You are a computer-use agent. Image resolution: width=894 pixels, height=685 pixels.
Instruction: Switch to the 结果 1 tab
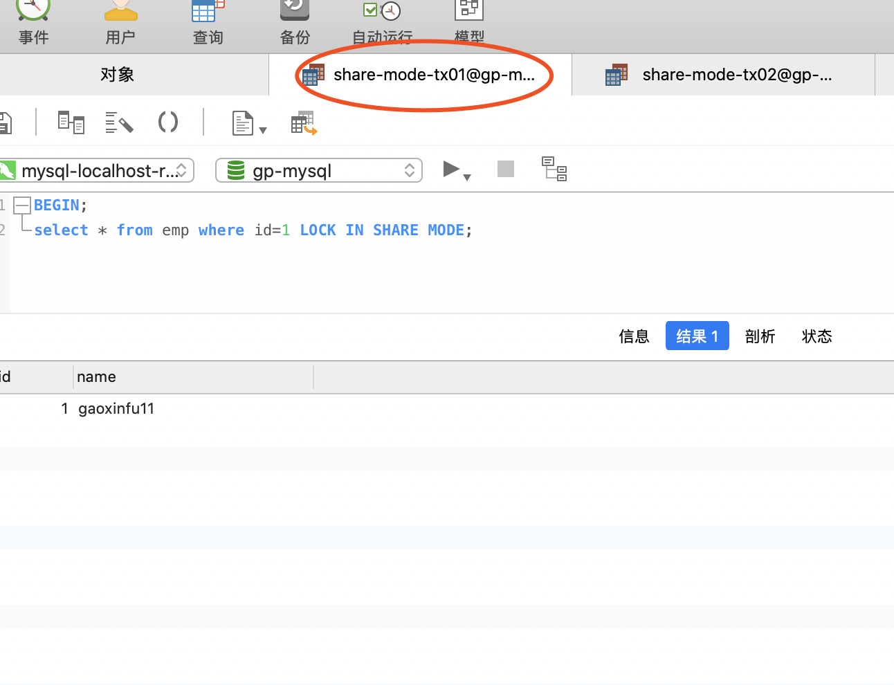pyautogui.click(x=697, y=336)
